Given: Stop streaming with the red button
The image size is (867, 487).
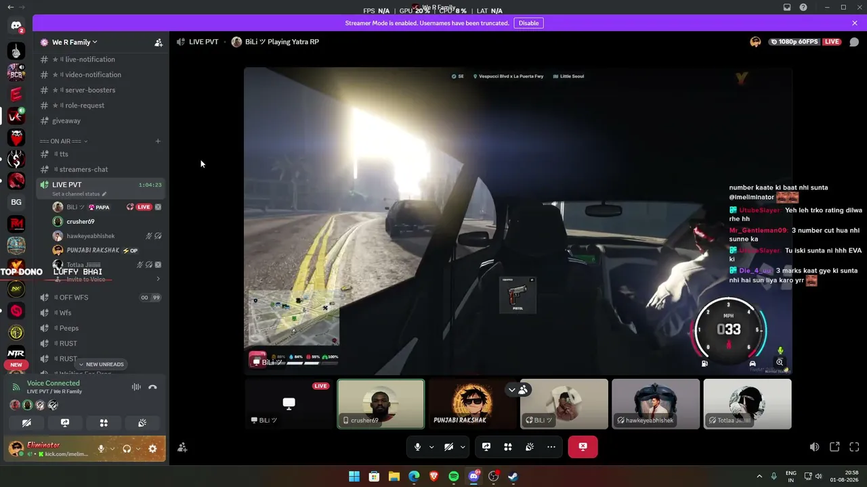Looking at the screenshot, I should (x=583, y=446).
